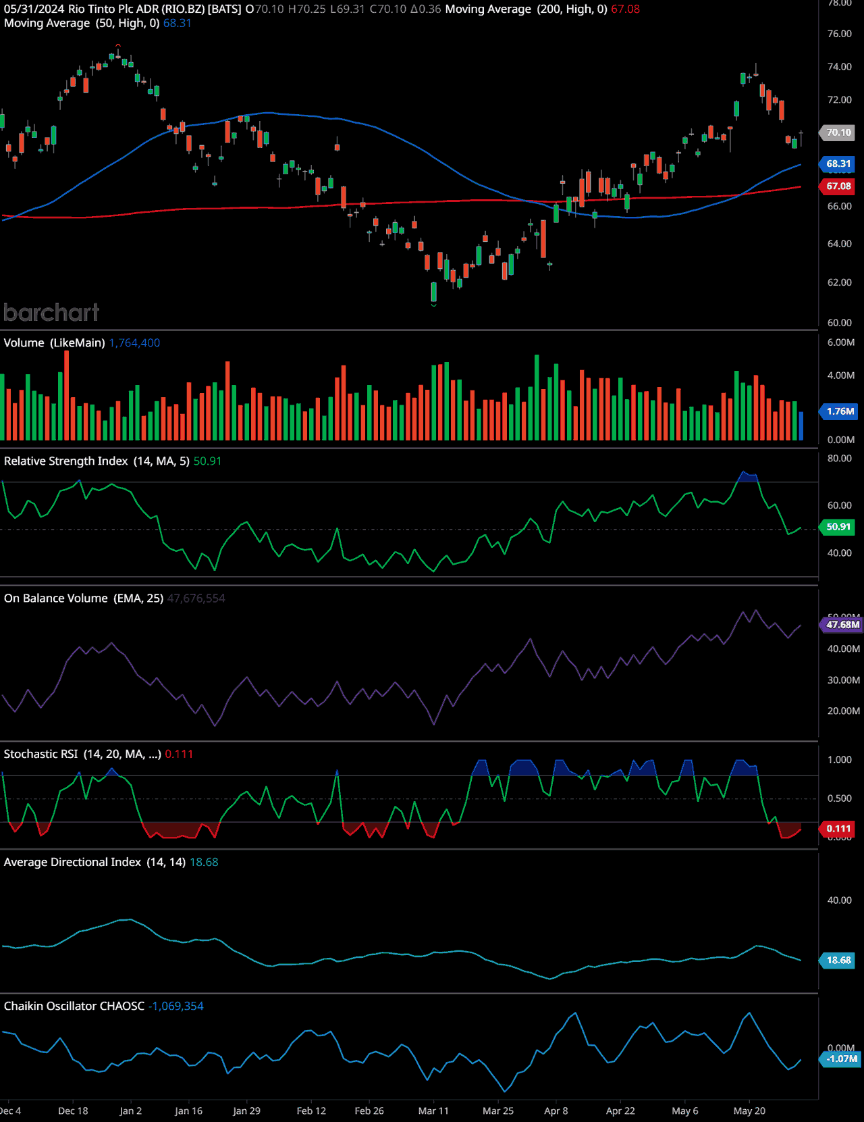Image resolution: width=864 pixels, height=1122 pixels.
Task: Click the 76.00 price axis label
Action: tap(840, 34)
